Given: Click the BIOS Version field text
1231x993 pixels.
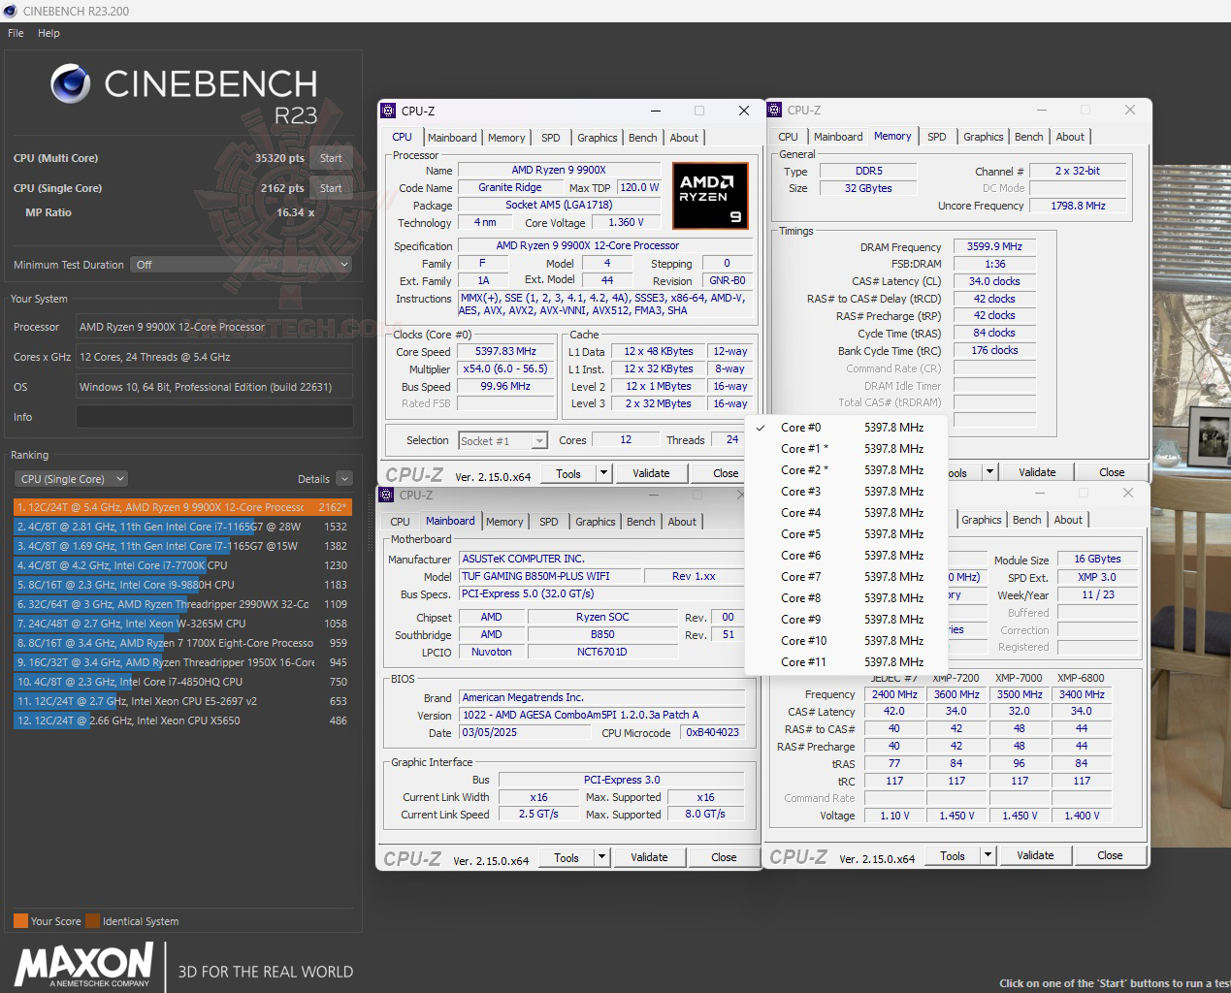Looking at the screenshot, I should tap(602, 715).
